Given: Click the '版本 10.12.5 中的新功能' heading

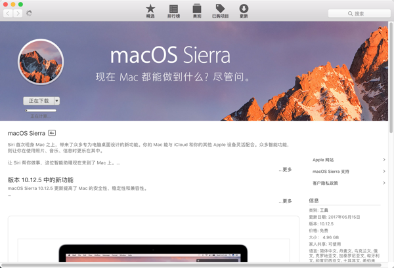Looking at the screenshot, I should (x=41, y=180).
